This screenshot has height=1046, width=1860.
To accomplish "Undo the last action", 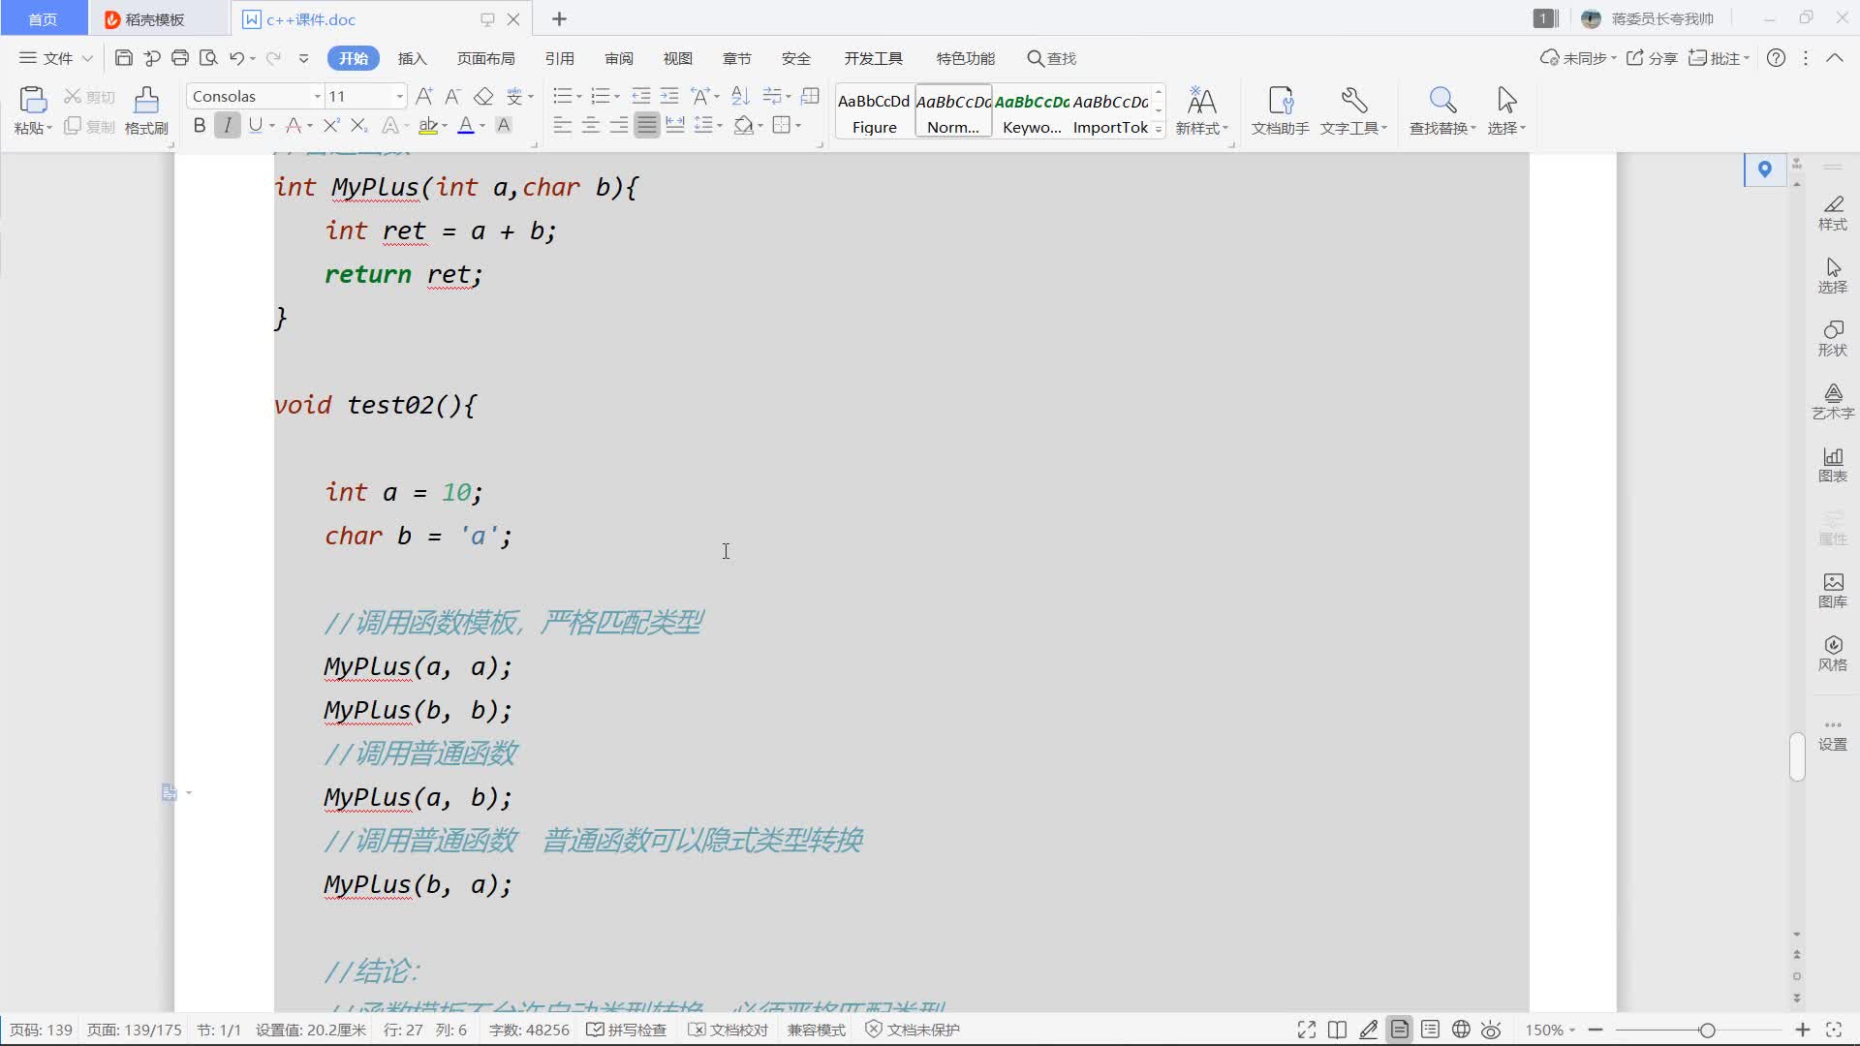I will [x=236, y=58].
